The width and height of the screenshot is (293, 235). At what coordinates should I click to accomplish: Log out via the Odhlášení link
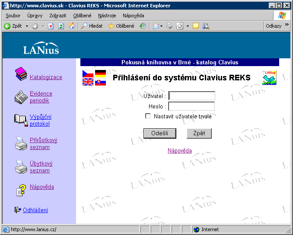(35, 210)
